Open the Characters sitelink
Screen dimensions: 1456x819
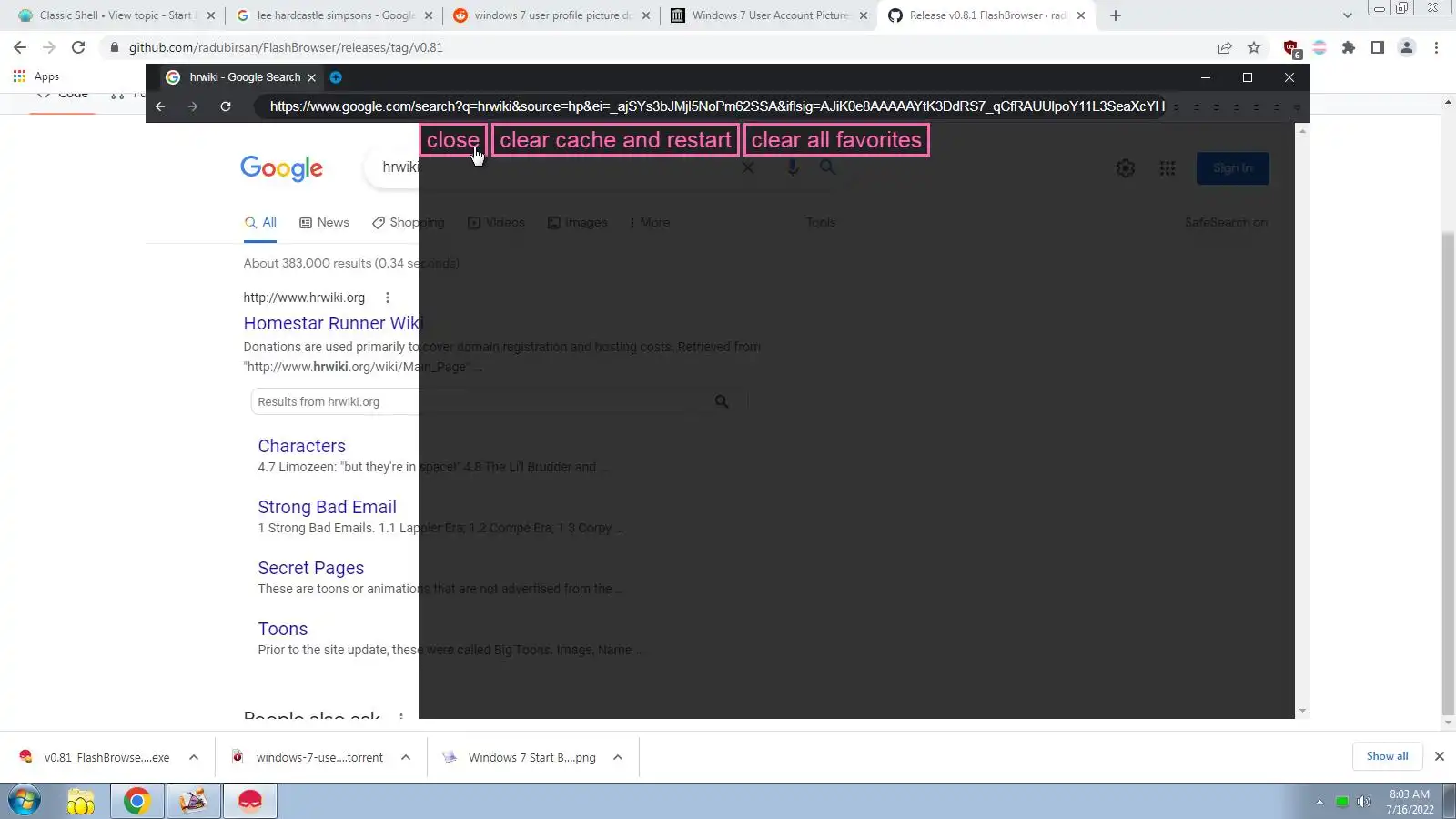click(301, 446)
